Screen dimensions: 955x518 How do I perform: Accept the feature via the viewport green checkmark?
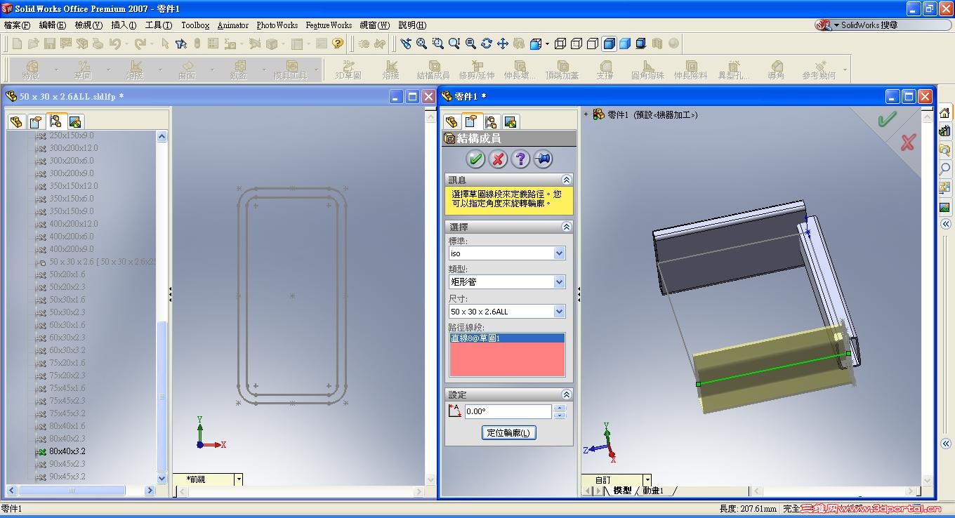tap(887, 119)
